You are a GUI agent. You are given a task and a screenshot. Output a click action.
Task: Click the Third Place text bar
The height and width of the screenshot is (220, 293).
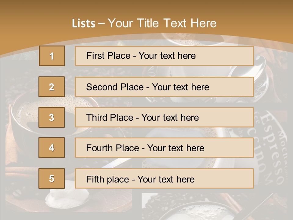[x=164, y=117]
